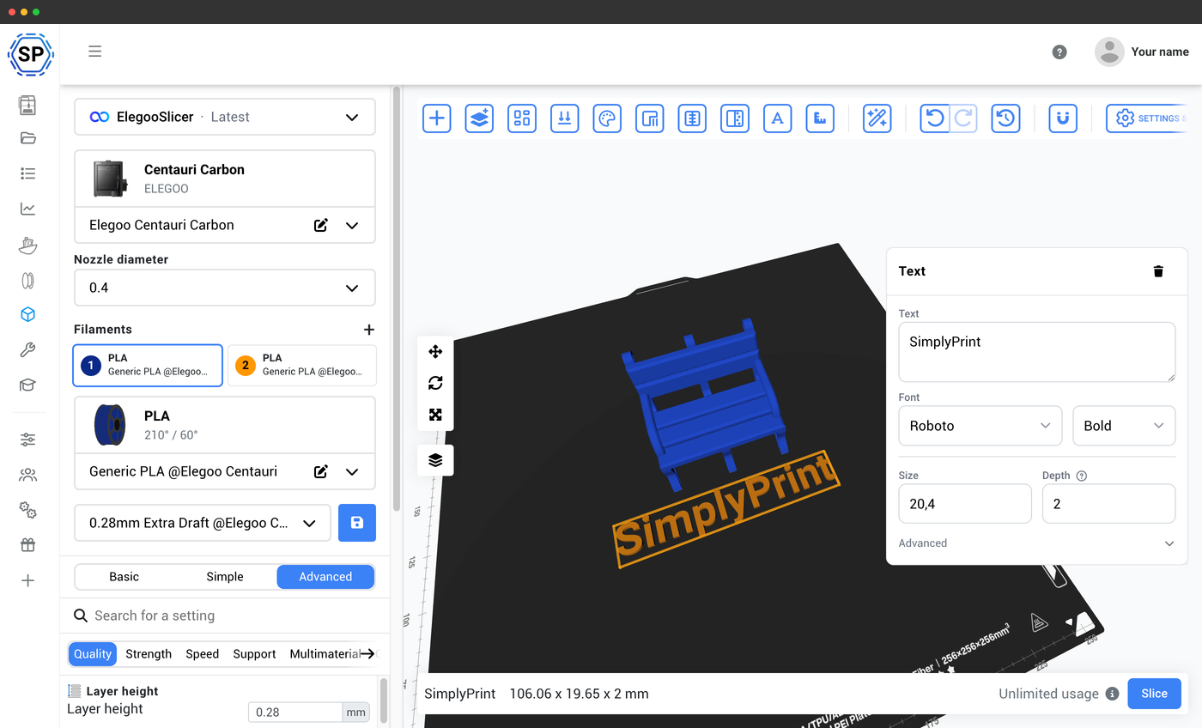Click the SimplyPrint SP logo
Image resolution: width=1202 pixels, height=728 pixels.
click(30, 54)
